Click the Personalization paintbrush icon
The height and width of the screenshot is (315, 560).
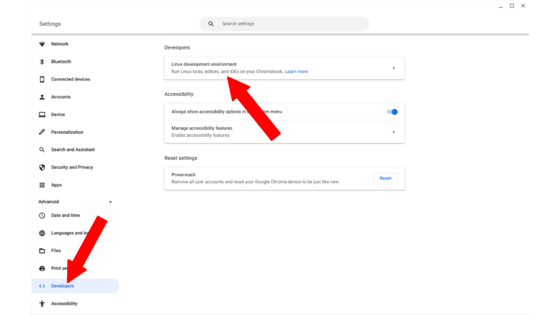42,132
